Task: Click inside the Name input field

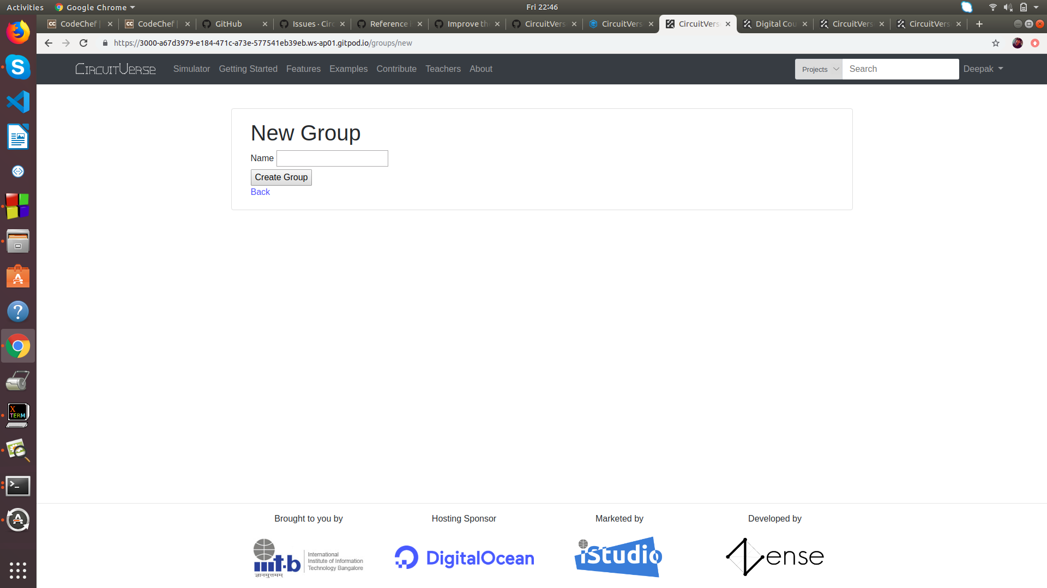Action: 332,158
